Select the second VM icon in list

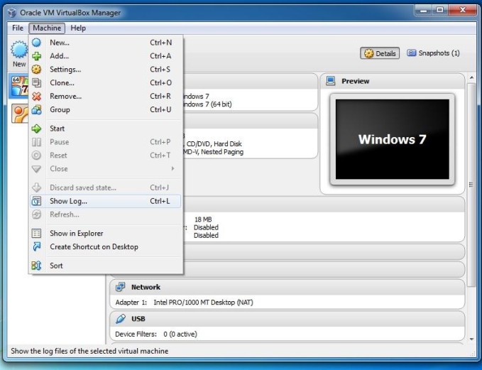pos(20,114)
